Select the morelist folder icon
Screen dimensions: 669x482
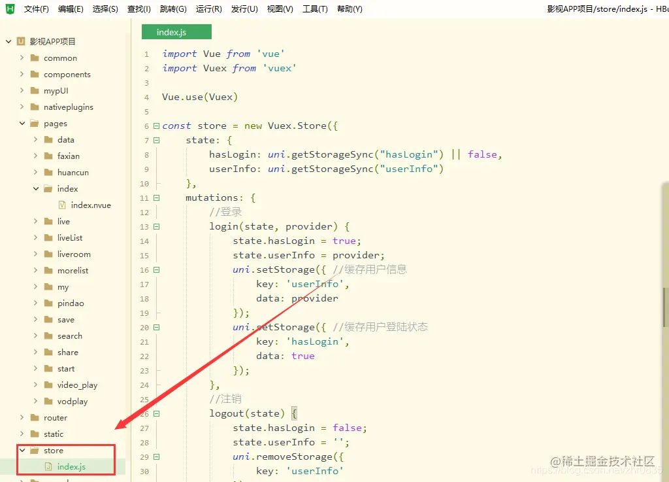point(48,270)
